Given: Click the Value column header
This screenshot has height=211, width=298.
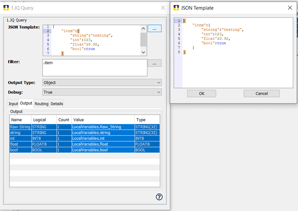Looking at the screenshot, I should 103,120.
